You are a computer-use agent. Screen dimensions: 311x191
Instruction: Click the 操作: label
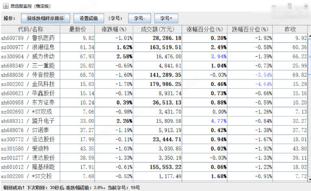point(9,19)
